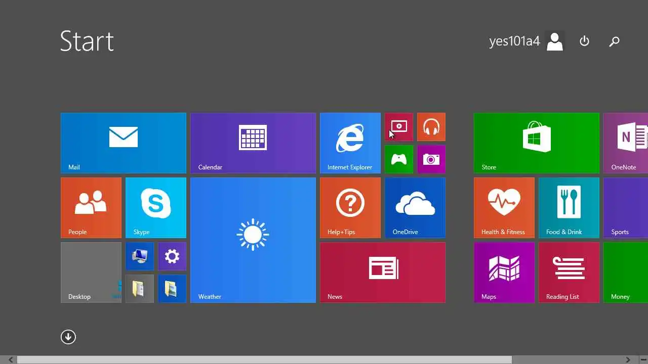Open the magenta Camera tile
Viewport: 648px width, 364px height.
click(431, 159)
